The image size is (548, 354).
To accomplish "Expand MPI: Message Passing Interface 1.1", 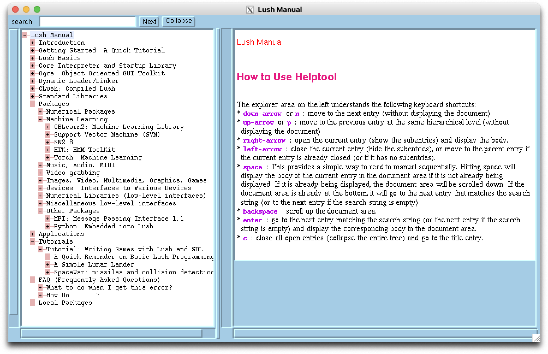I will pos(48,219).
